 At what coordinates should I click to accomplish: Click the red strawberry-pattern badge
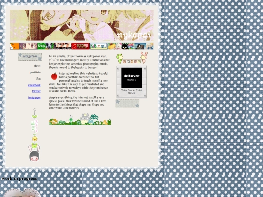80,46
